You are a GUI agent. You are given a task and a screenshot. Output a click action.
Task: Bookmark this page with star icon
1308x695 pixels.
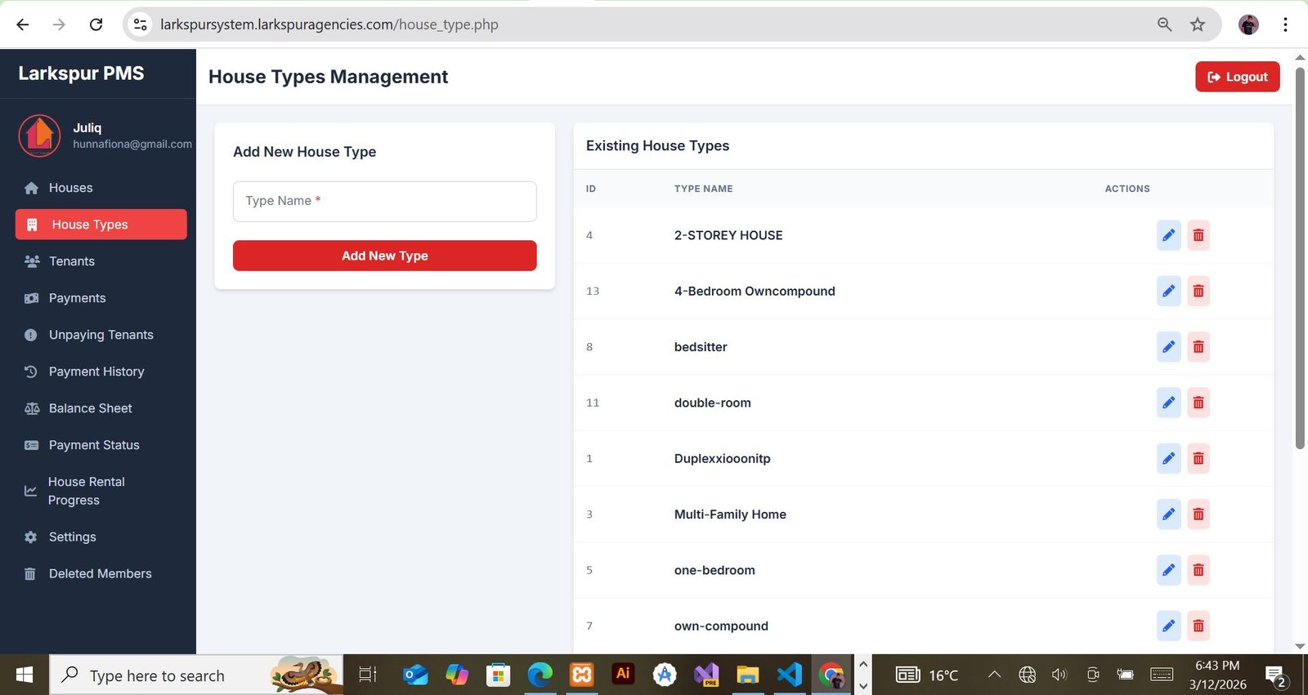click(1197, 25)
